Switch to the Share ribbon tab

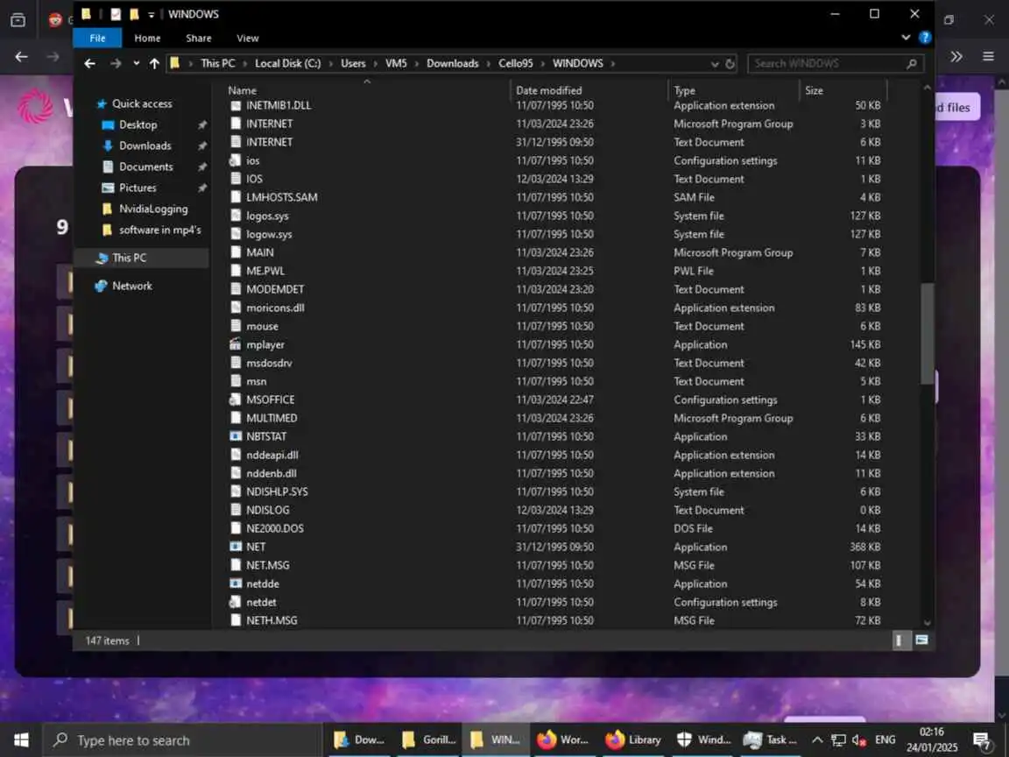(x=198, y=38)
